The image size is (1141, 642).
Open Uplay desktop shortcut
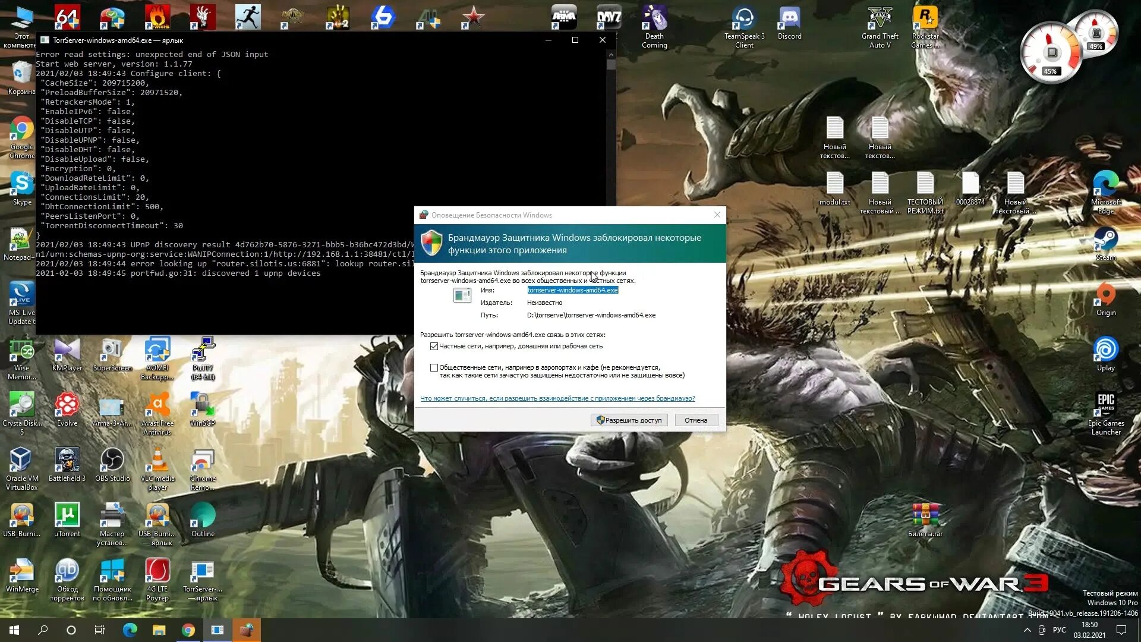1106,354
